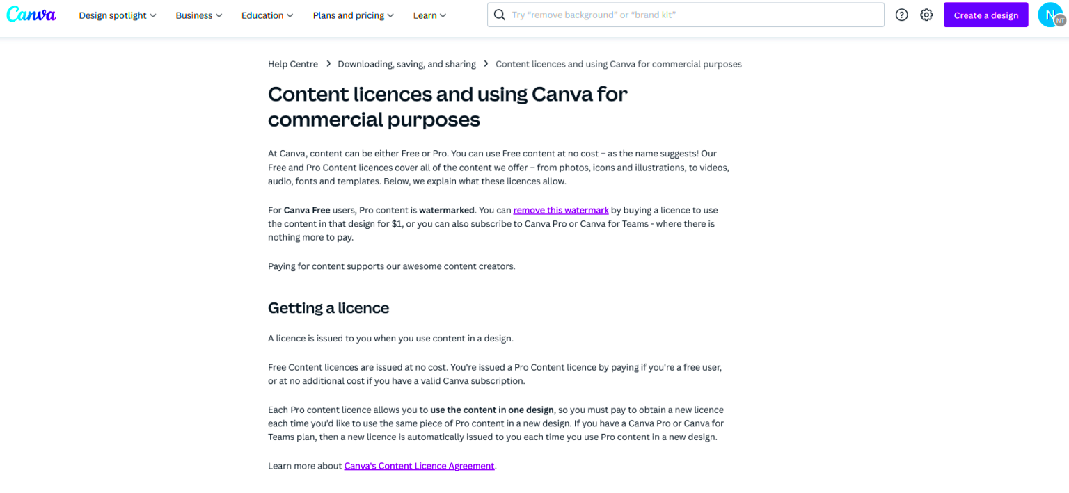Viewport: 1069px width, 493px height.
Task: Click the Canva logo
Action: pyautogui.click(x=31, y=15)
